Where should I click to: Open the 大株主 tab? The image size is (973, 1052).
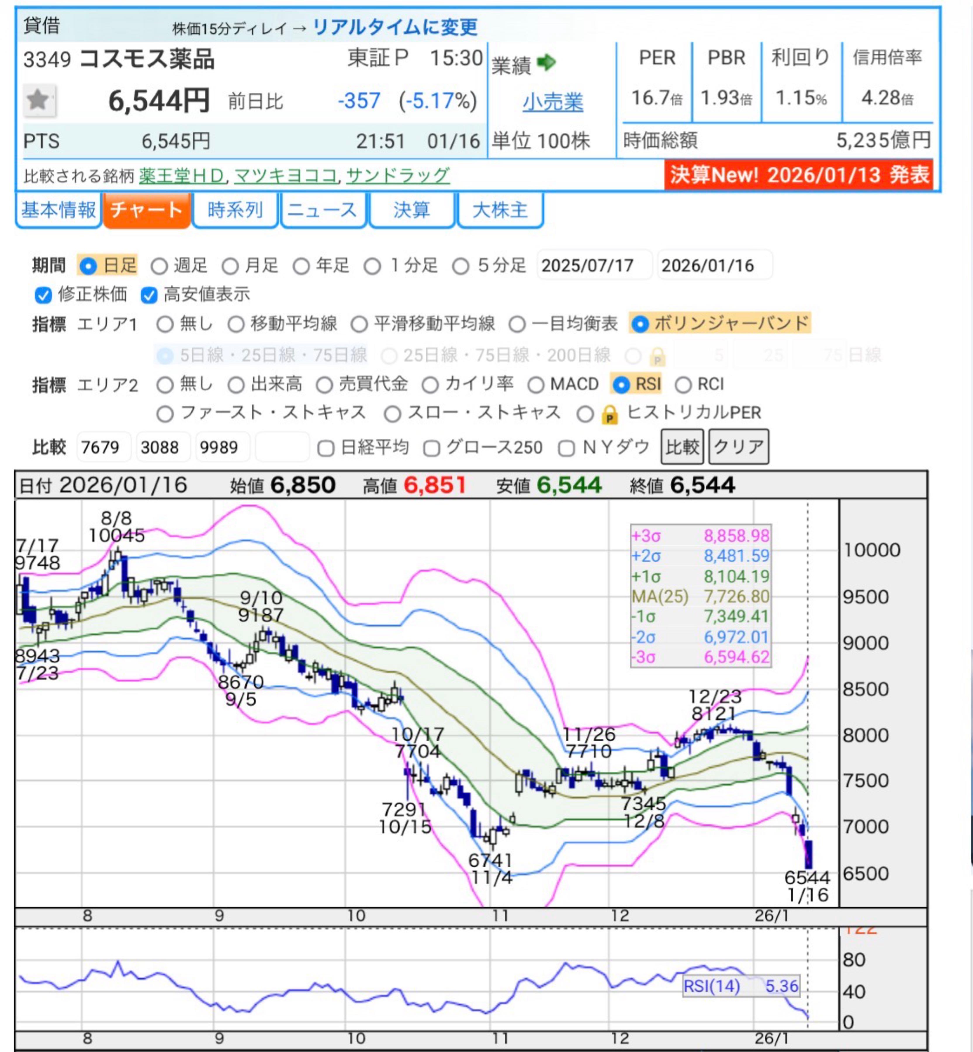[x=500, y=210]
